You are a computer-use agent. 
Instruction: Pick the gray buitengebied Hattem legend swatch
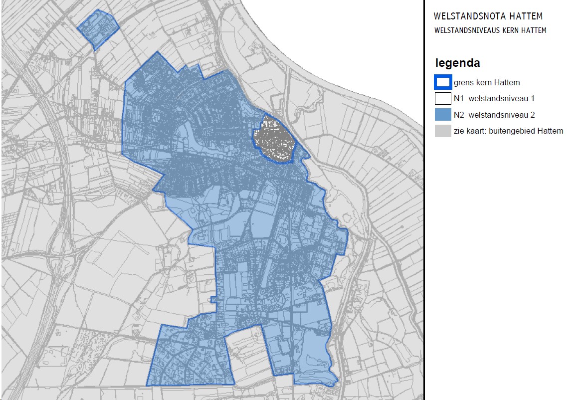point(443,131)
